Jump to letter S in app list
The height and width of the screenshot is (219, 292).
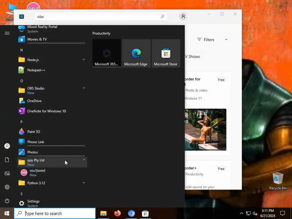click(21, 194)
